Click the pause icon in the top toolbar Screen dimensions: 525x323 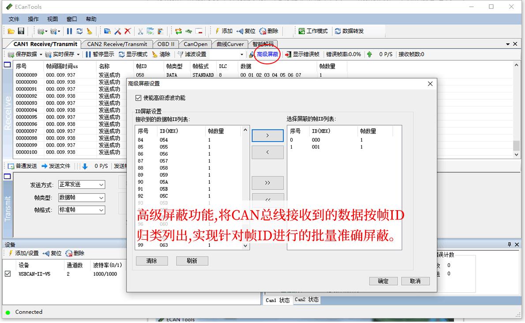69,31
